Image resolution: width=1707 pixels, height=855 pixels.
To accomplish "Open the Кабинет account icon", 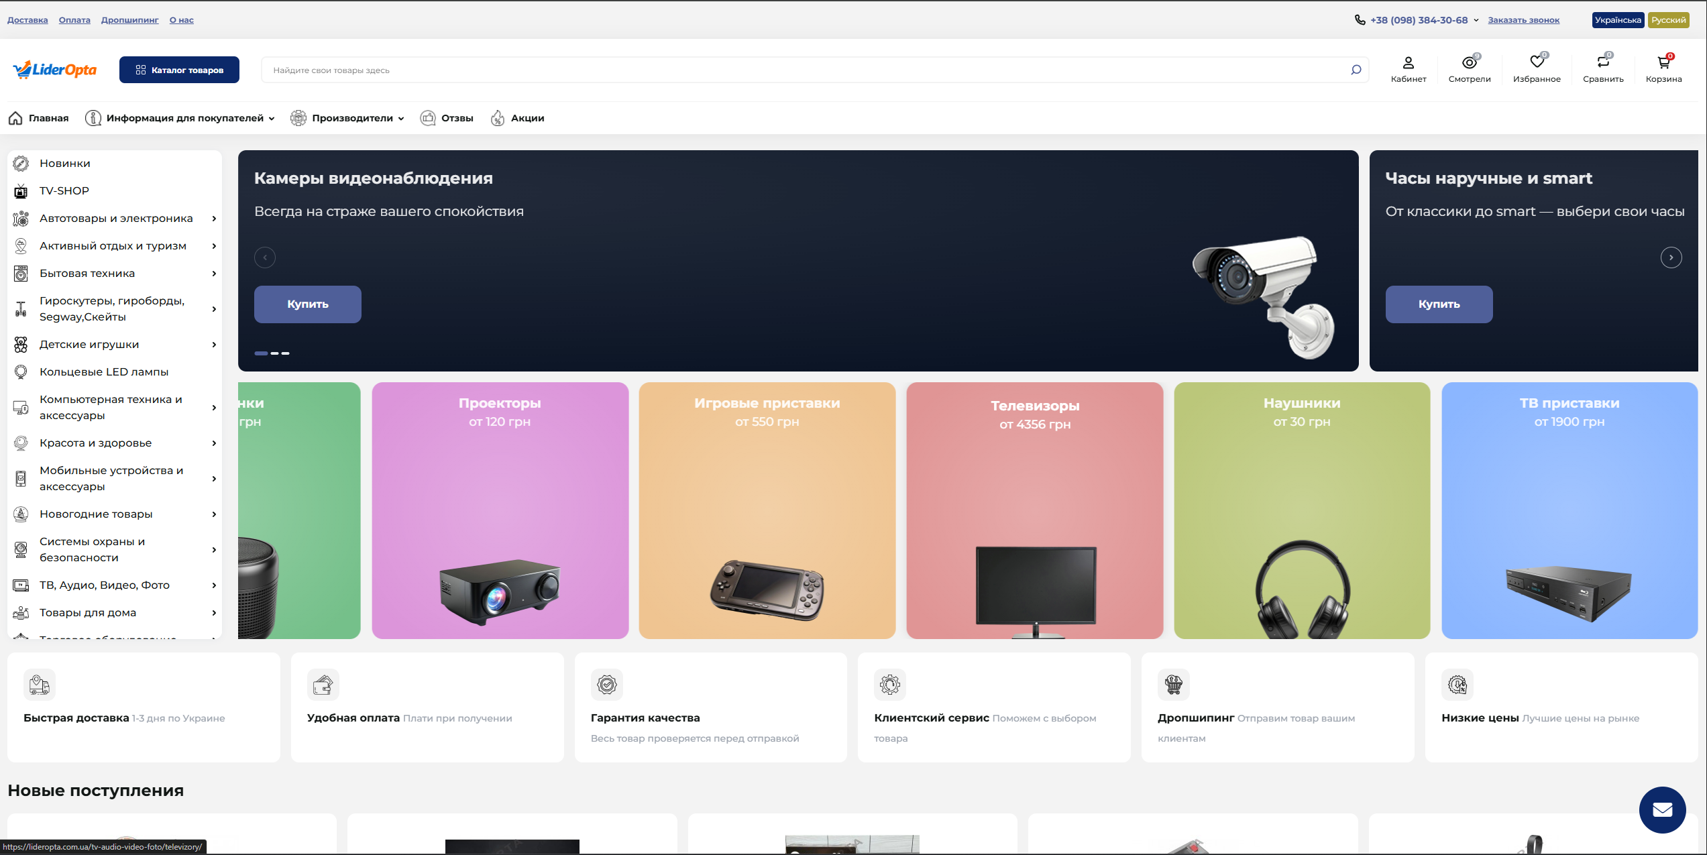I will 1409,63.
